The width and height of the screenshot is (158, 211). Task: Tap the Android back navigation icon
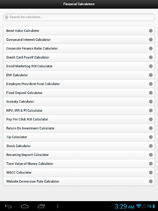(8, 206)
